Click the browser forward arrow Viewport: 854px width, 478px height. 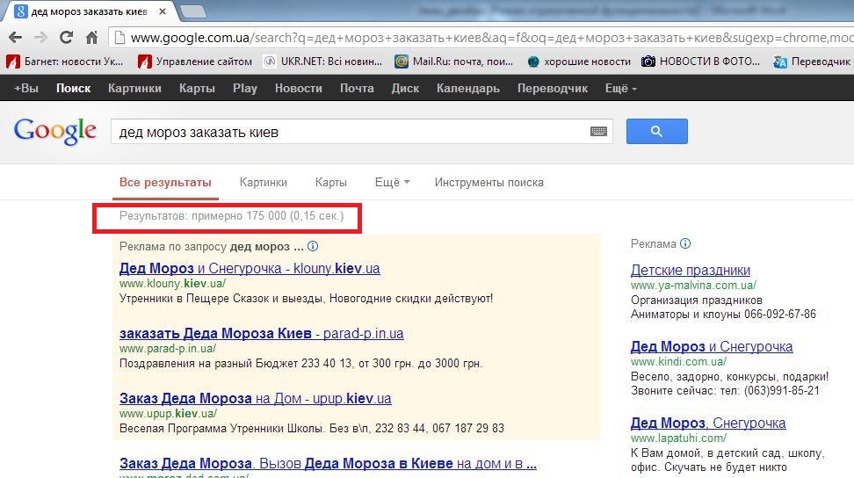coord(40,38)
